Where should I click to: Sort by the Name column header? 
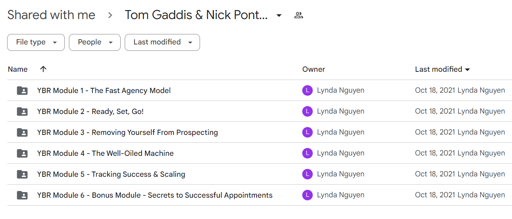(x=18, y=69)
